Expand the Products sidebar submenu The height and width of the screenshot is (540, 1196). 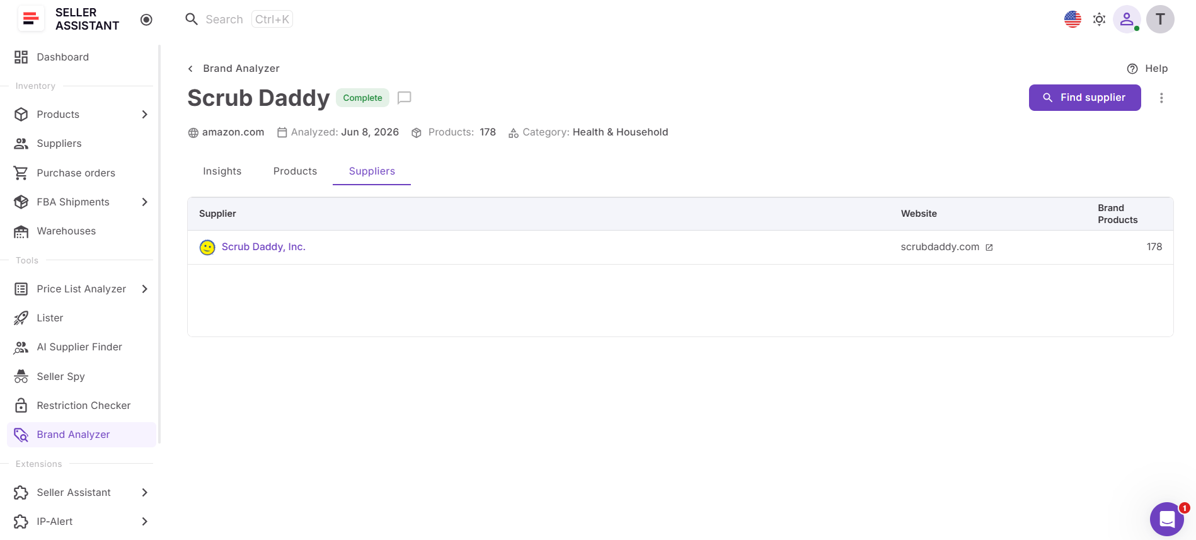[x=145, y=115]
